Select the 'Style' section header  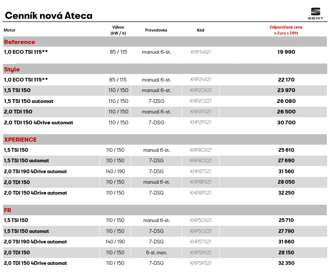point(12,70)
